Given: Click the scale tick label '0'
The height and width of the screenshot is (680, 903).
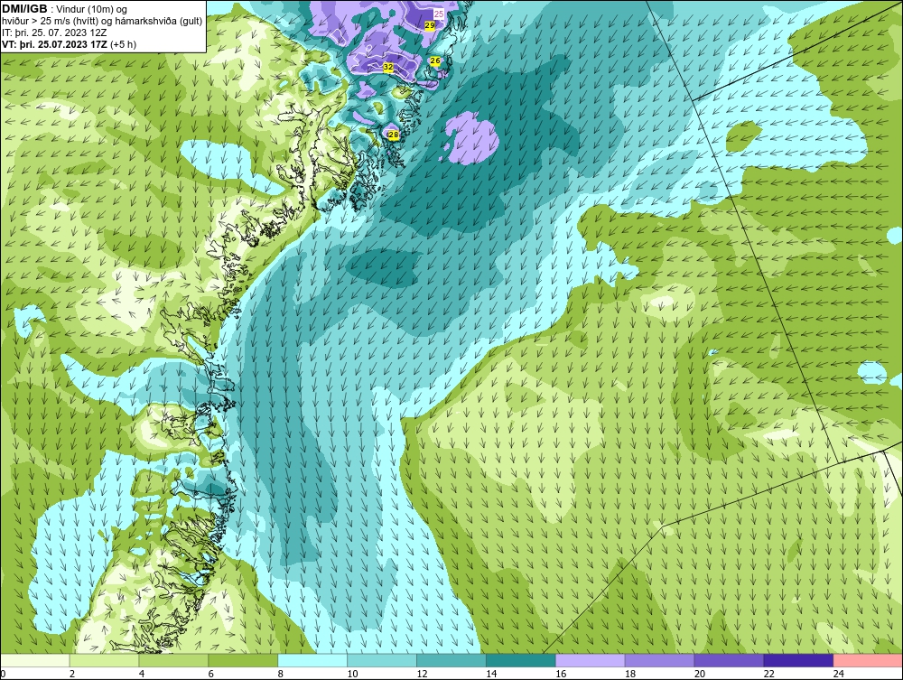Looking at the screenshot, I should [x=3, y=674].
